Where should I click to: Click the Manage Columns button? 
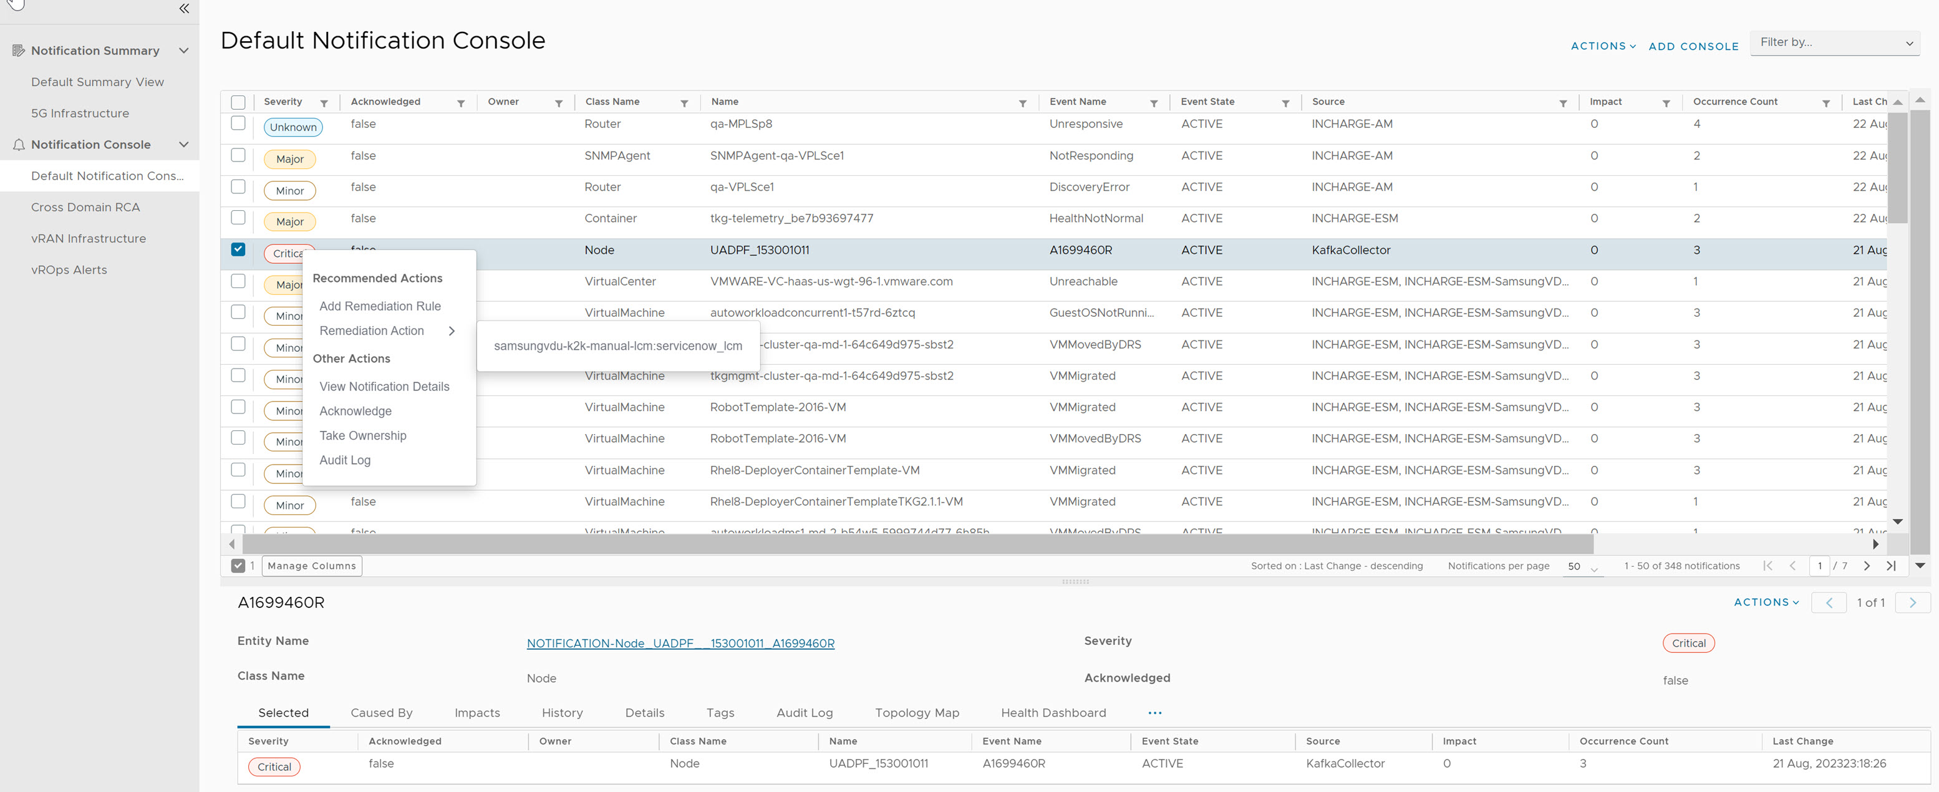pyautogui.click(x=312, y=566)
